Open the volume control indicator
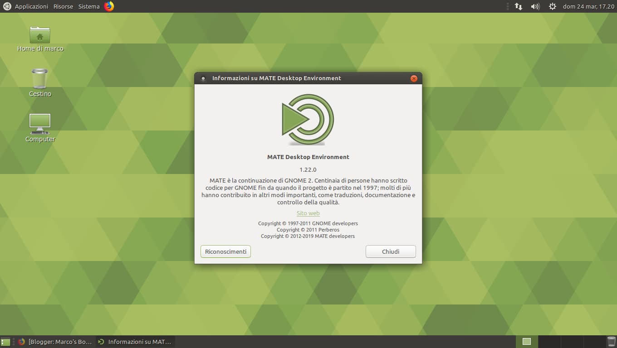617x348 pixels. click(x=535, y=6)
